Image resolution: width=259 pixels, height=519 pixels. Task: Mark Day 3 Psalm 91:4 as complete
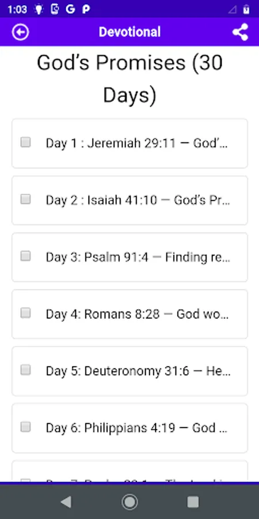click(x=25, y=256)
